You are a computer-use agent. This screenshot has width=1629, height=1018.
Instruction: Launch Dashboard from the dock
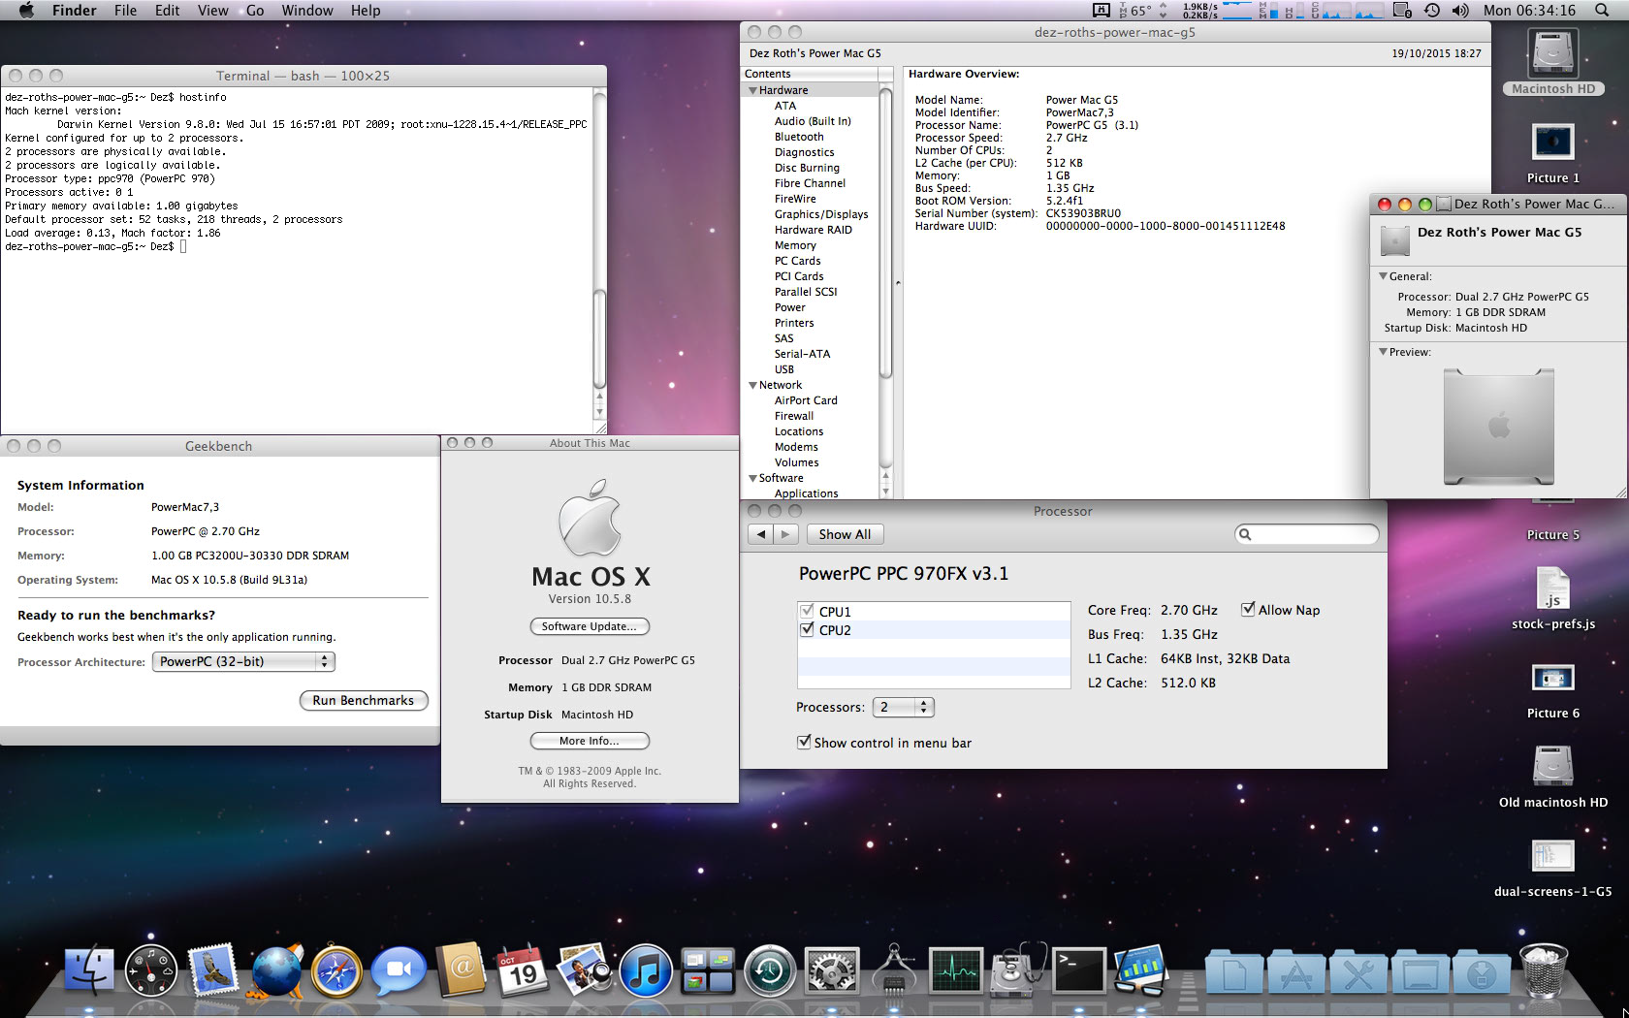[151, 970]
